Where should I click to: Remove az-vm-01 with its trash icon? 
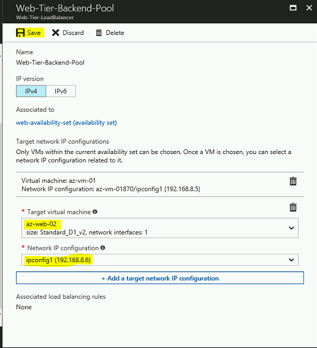click(x=293, y=181)
